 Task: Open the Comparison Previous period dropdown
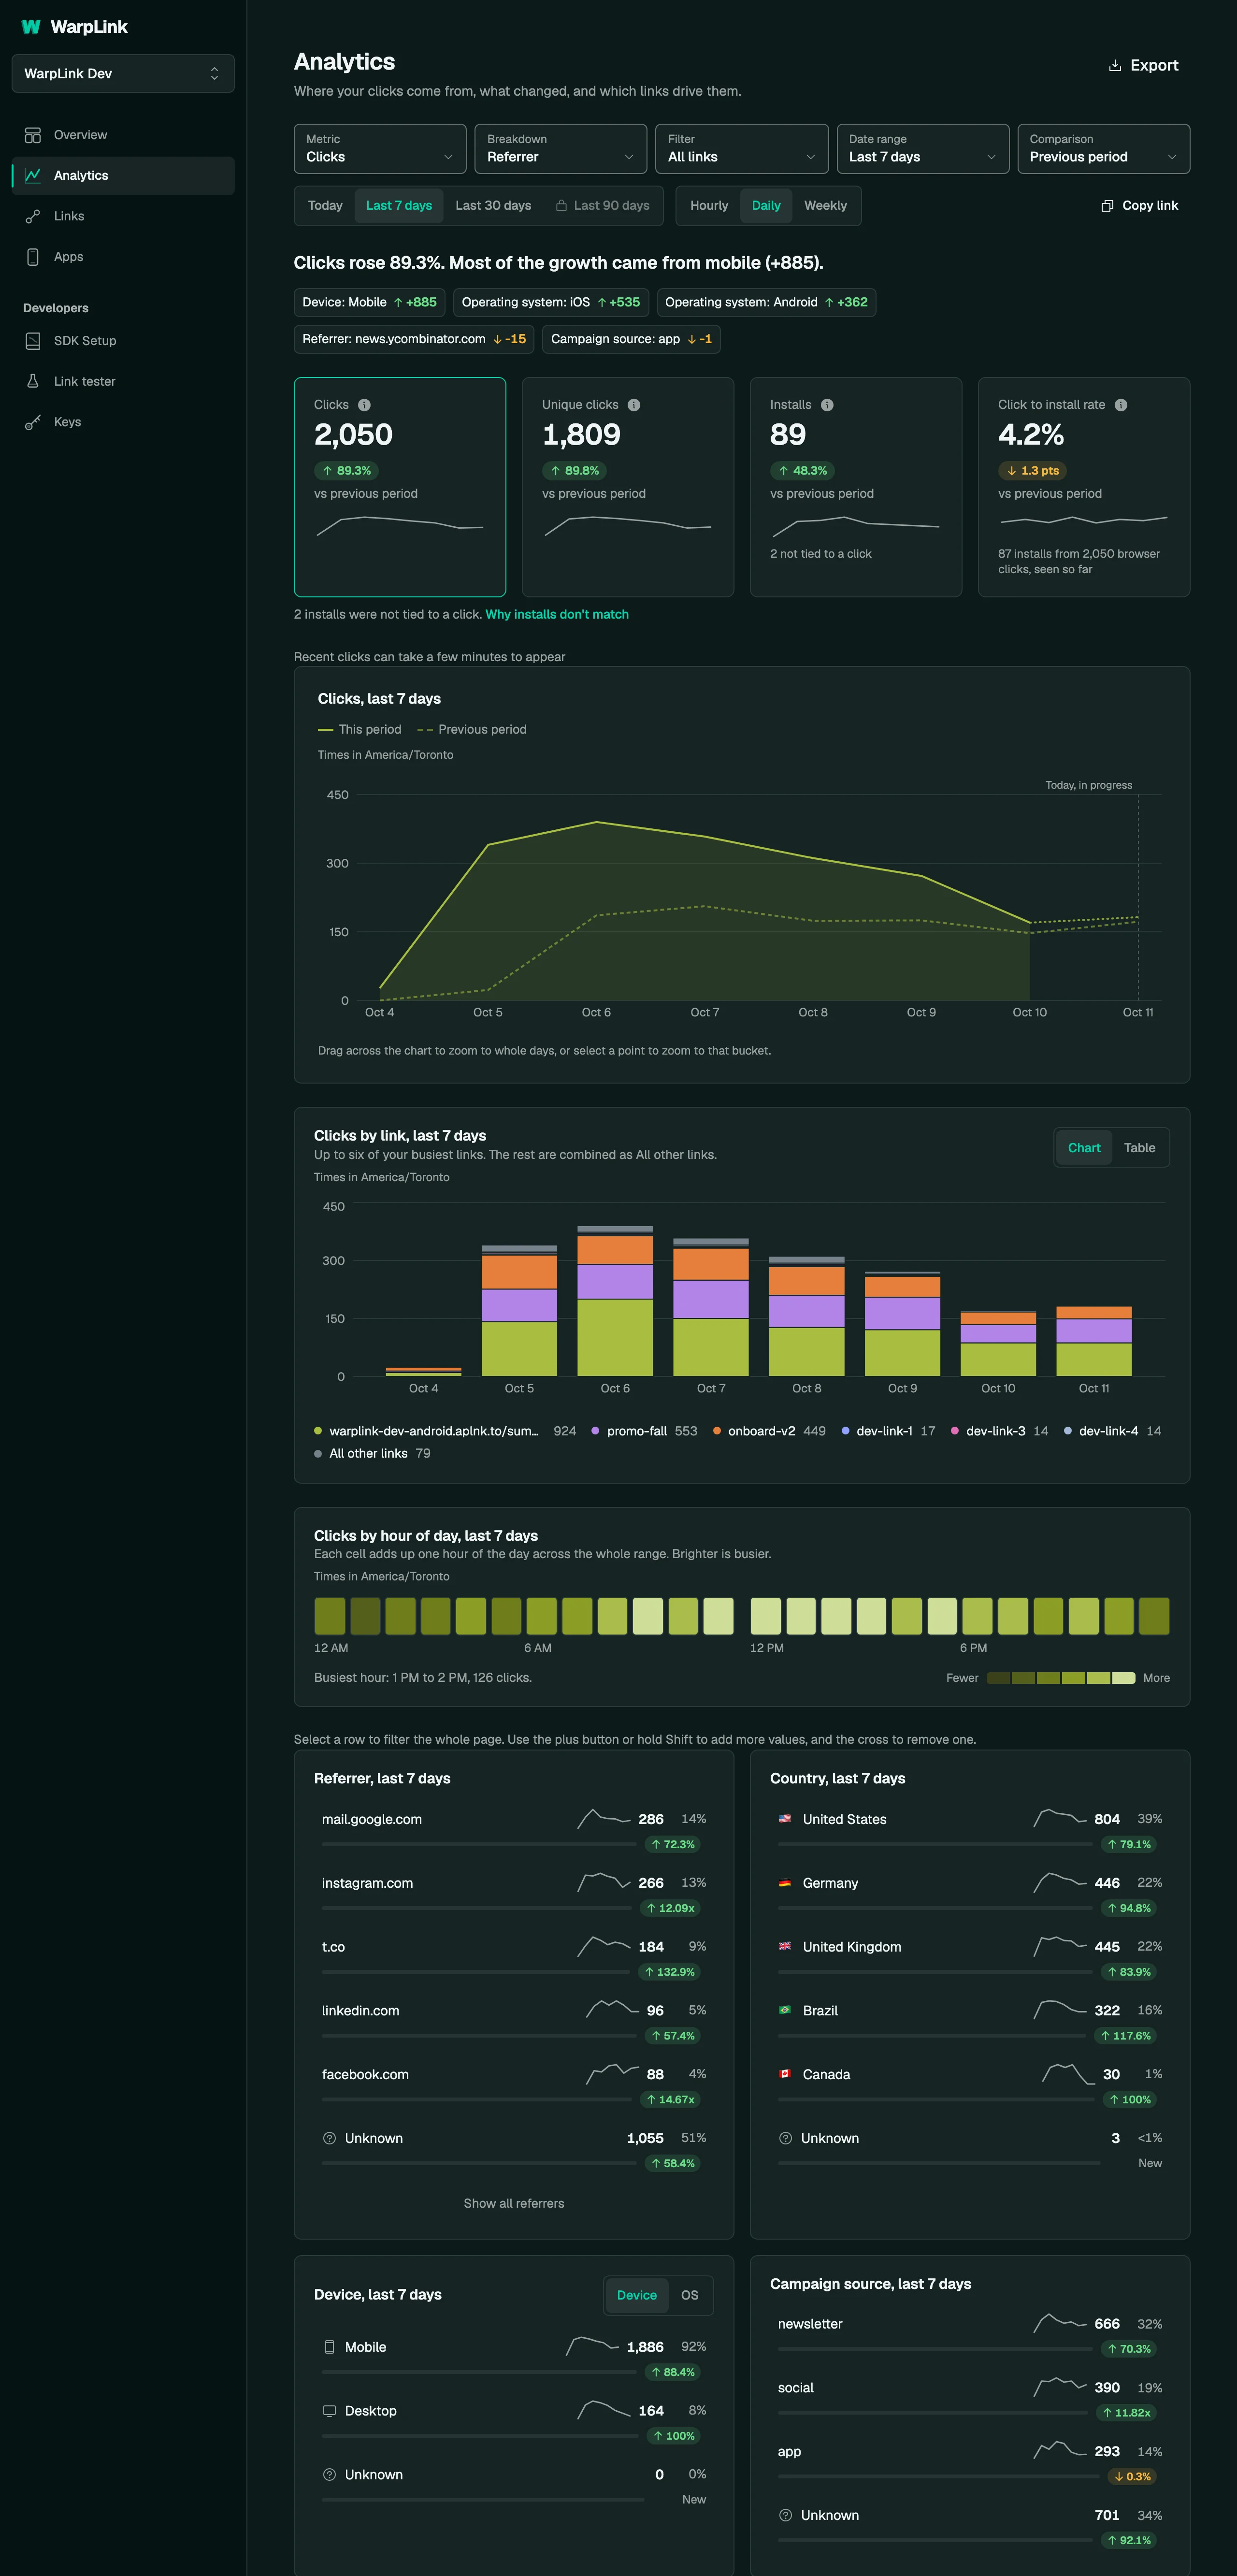coord(1104,149)
